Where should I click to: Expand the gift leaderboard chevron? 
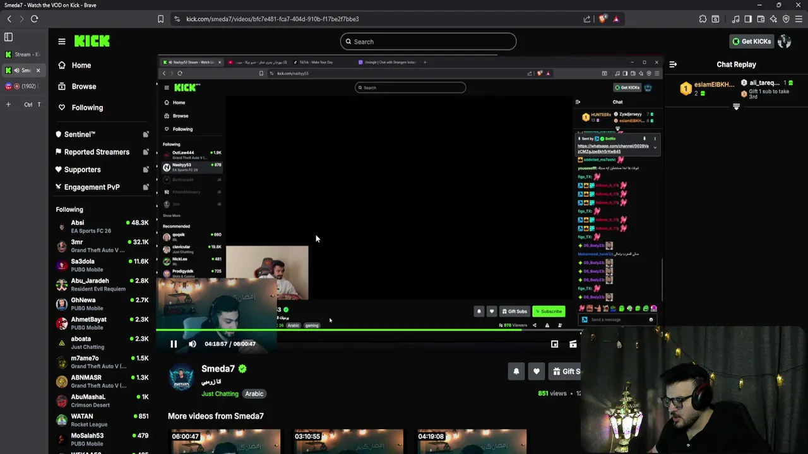click(736, 107)
